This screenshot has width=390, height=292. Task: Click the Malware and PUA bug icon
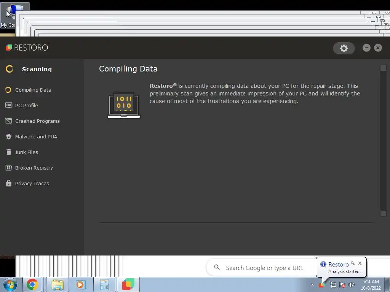coord(9,136)
